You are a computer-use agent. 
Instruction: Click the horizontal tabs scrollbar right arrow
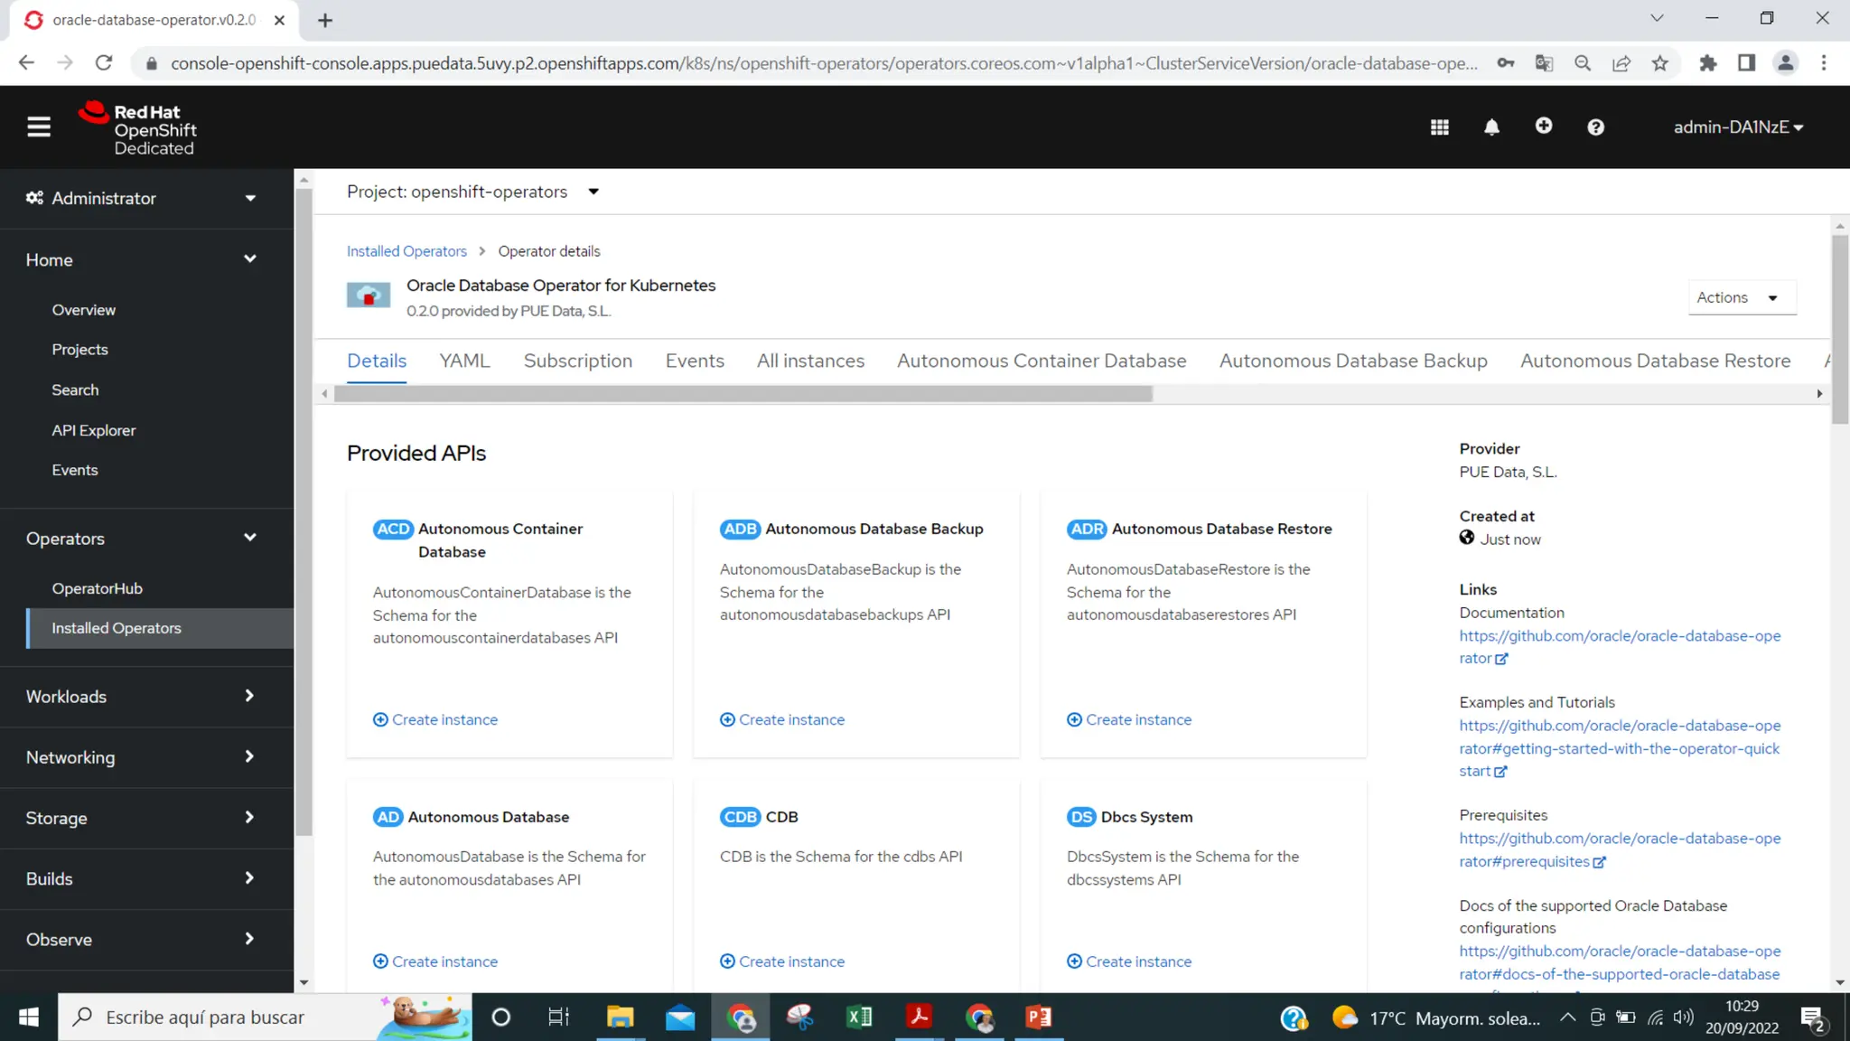click(1819, 394)
